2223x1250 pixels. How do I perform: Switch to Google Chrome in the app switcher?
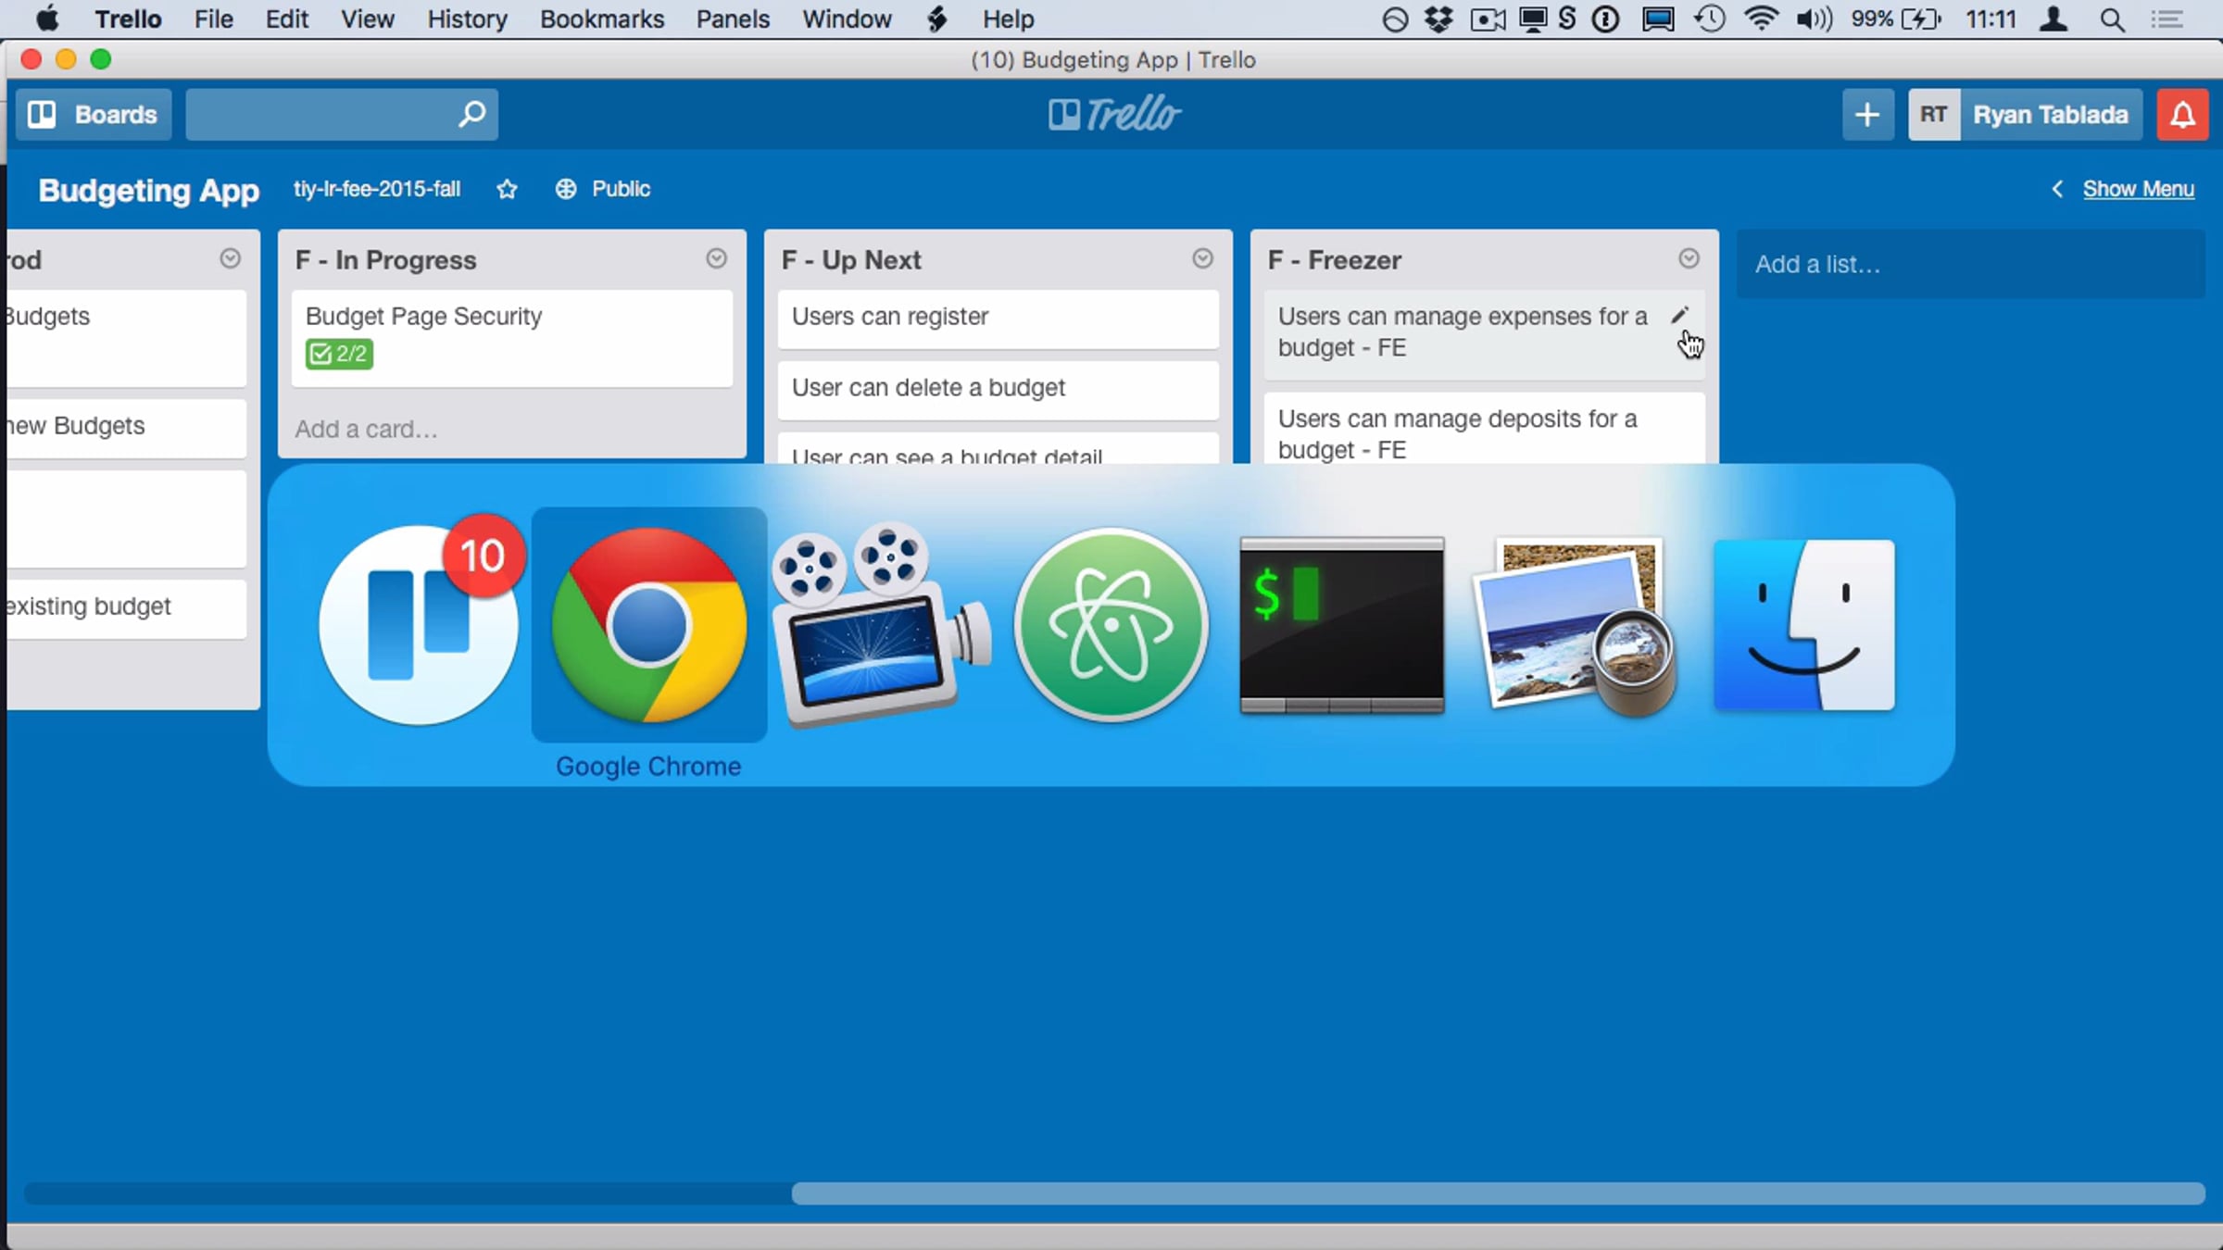click(x=648, y=625)
